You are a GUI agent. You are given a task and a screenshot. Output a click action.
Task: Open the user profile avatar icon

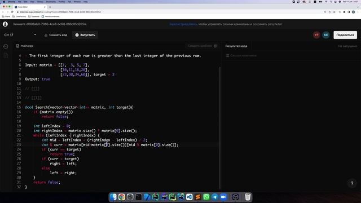[x=5, y=24]
